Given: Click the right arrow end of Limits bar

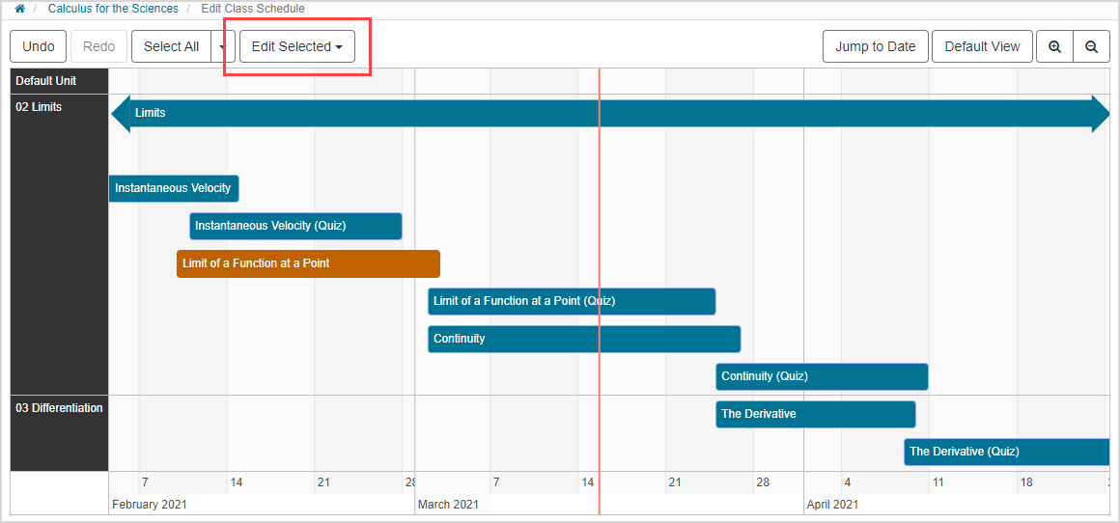Looking at the screenshot, I should click(x=1101, y=113).
